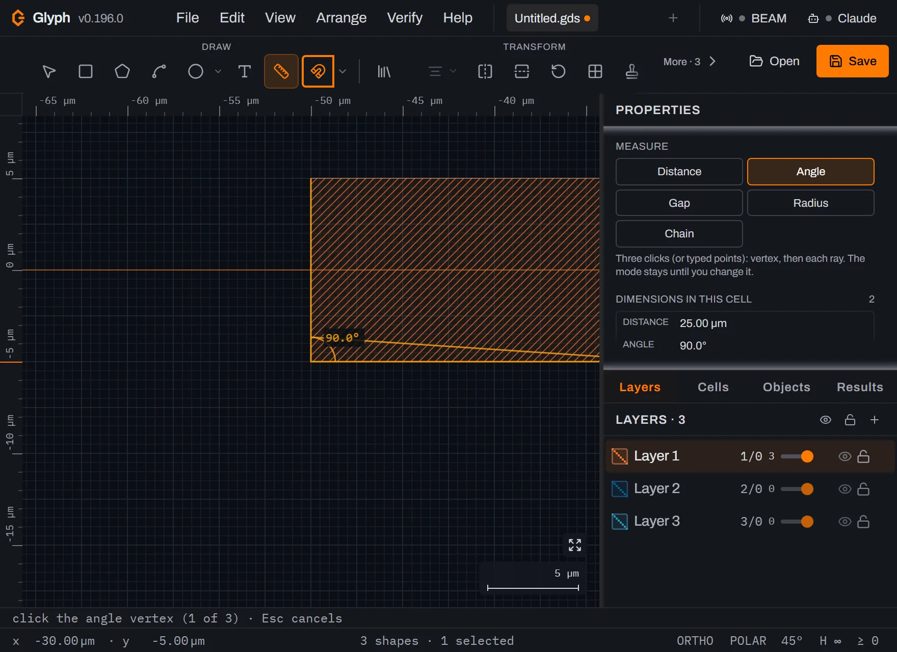
Task: Select the Path draw tool
Action: click(159, 71)
